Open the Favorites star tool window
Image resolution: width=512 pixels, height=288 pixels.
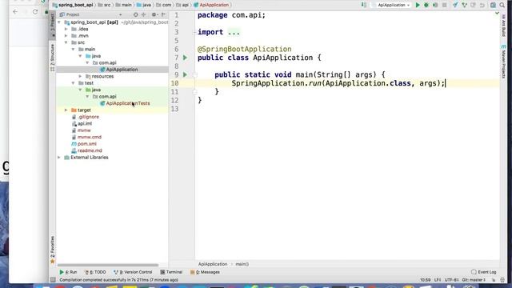pyautogui.click(x=52, y=250)
